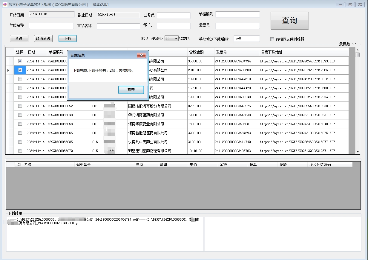Image resolution: width=368 pixels, height=260 pixels.
Task: Click the .pdf suffix input box
Action: [x=246, y=38]
